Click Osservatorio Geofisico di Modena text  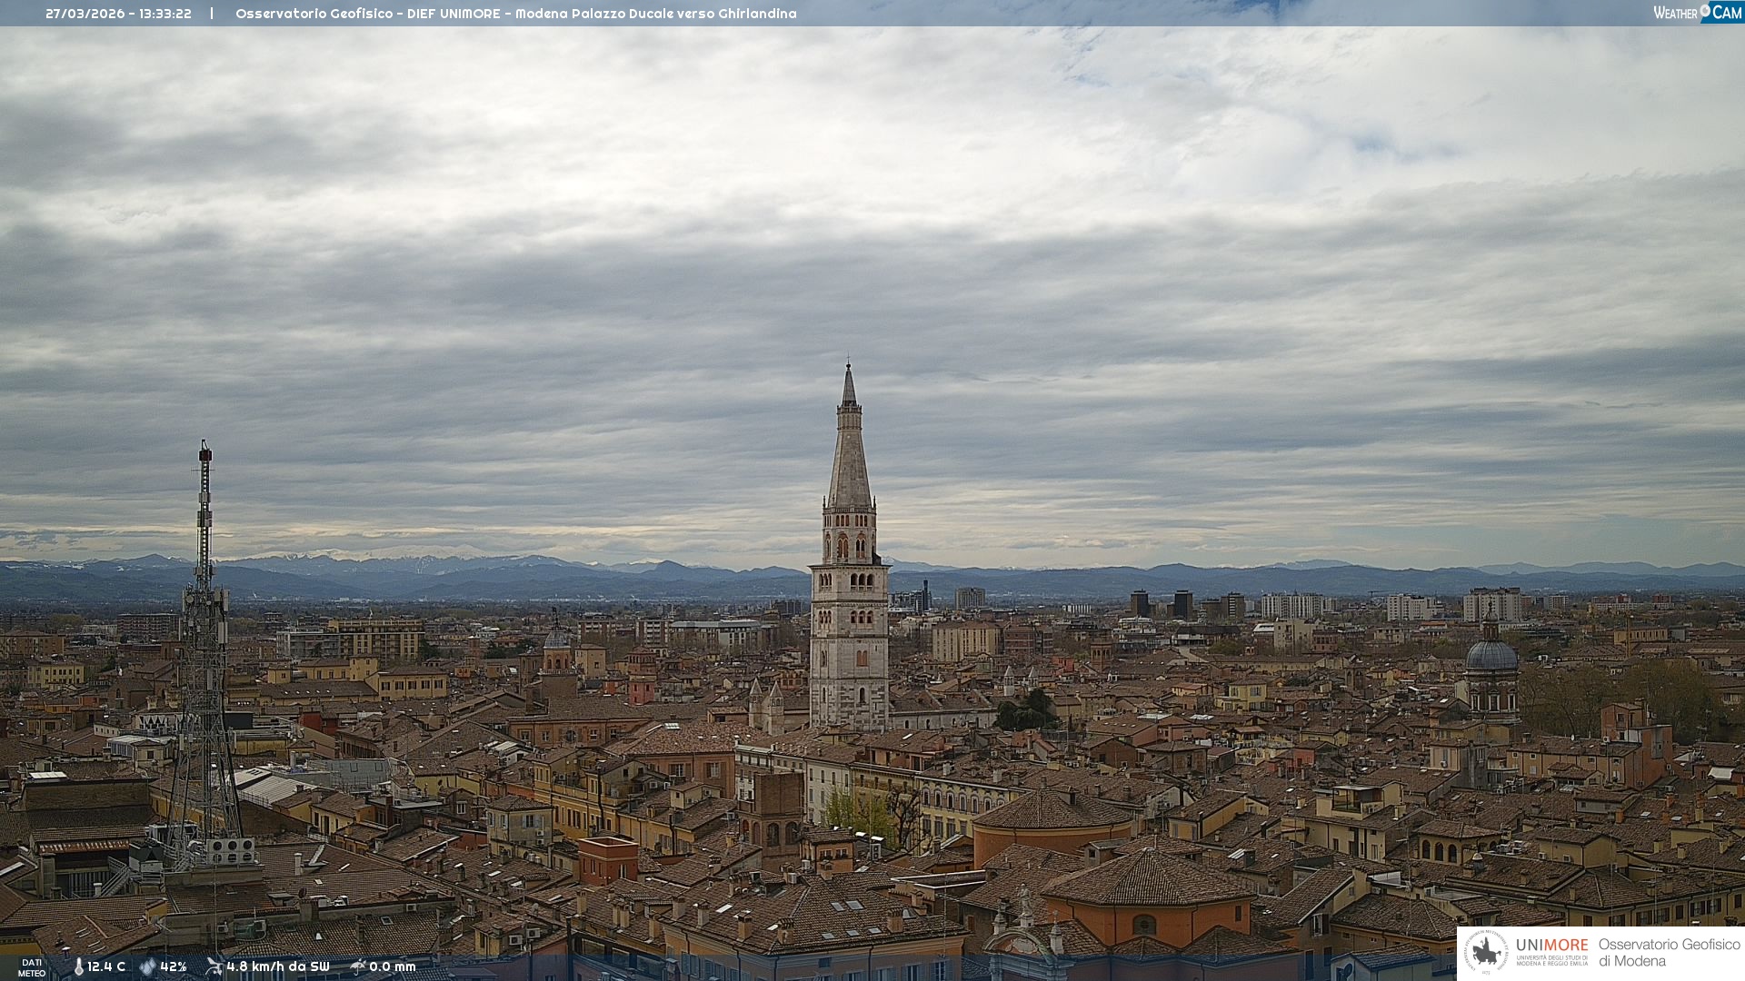coord(1669,953)
